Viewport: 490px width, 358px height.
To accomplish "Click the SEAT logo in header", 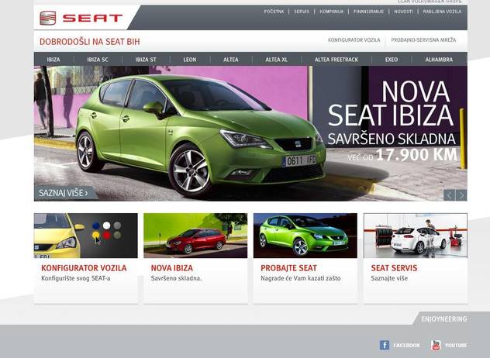I will 81,18.
